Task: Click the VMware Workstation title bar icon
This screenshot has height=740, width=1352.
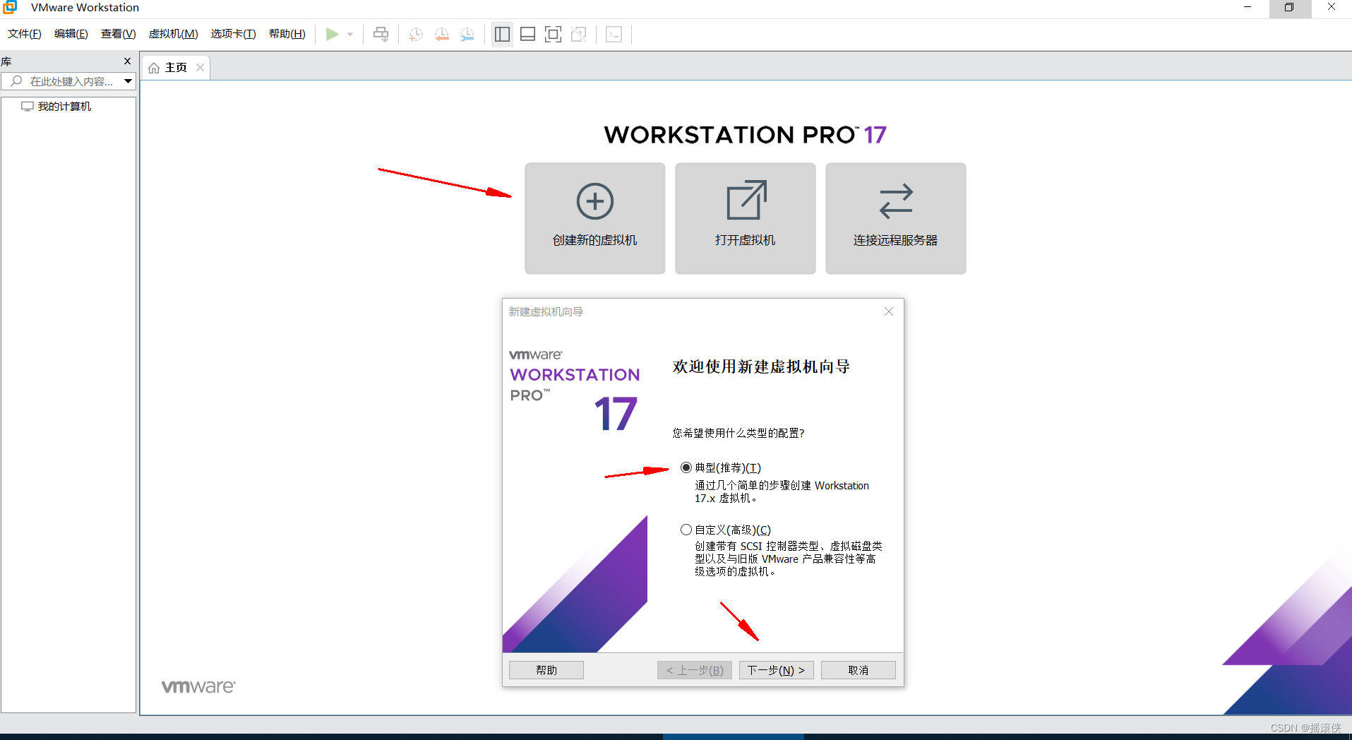Action: tap(10, 7)
